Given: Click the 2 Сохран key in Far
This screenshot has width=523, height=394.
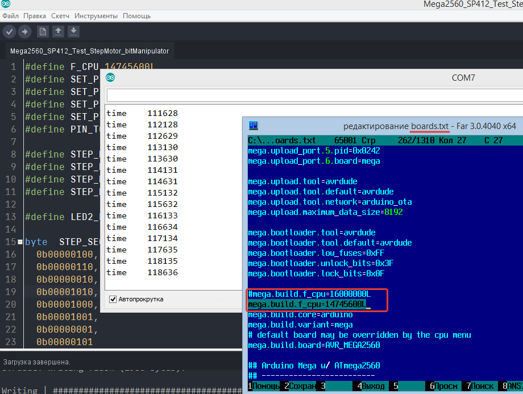Looking at the screenshot, I should [300, 386].
